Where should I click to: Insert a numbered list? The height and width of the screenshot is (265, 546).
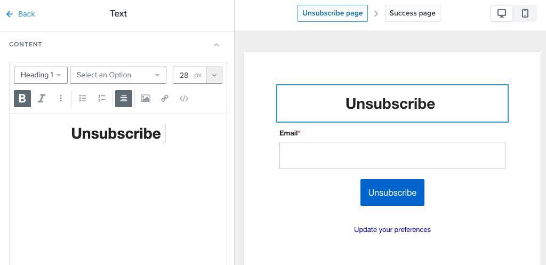tap(102, 99)
